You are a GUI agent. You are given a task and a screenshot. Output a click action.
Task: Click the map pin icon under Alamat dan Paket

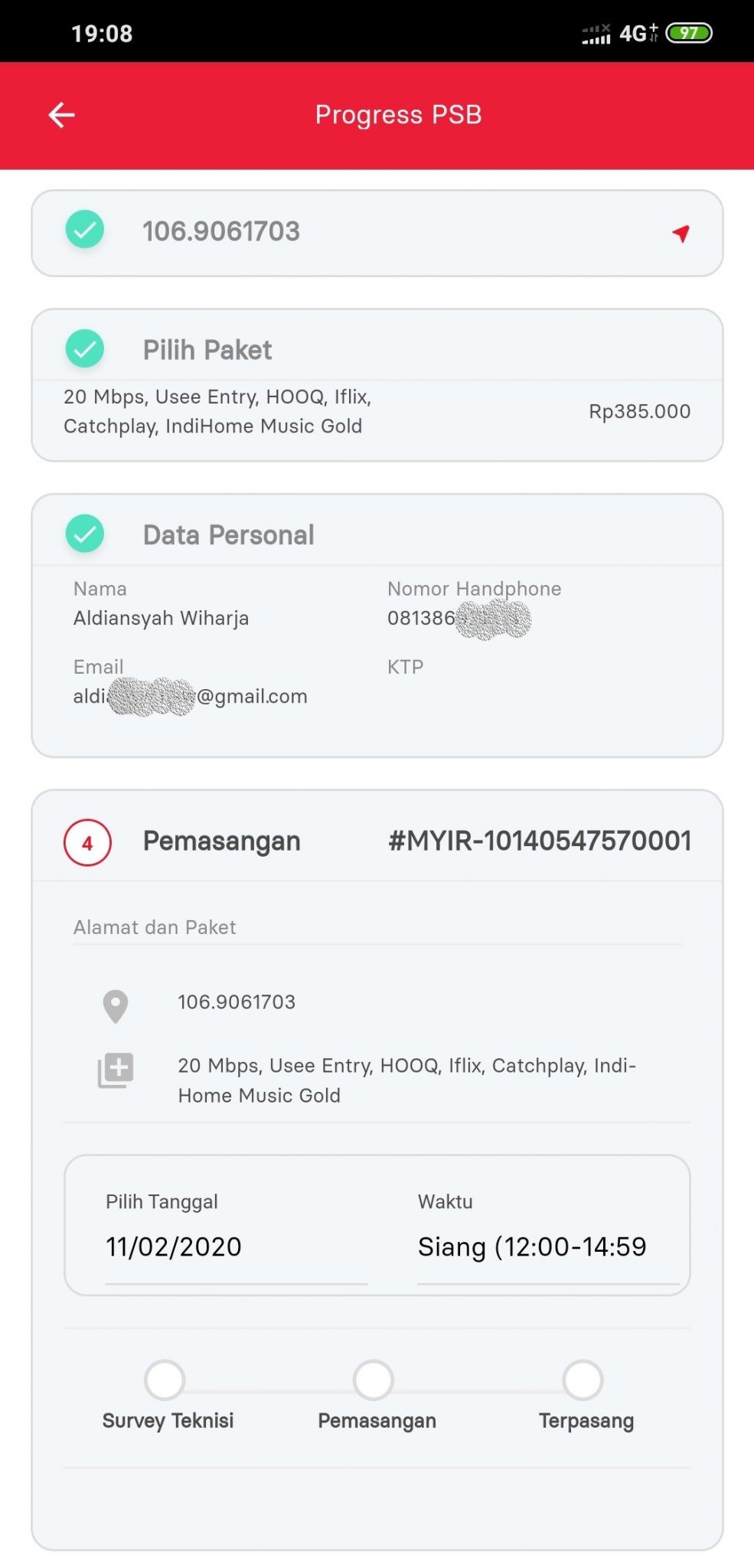tap(116, 1005)
